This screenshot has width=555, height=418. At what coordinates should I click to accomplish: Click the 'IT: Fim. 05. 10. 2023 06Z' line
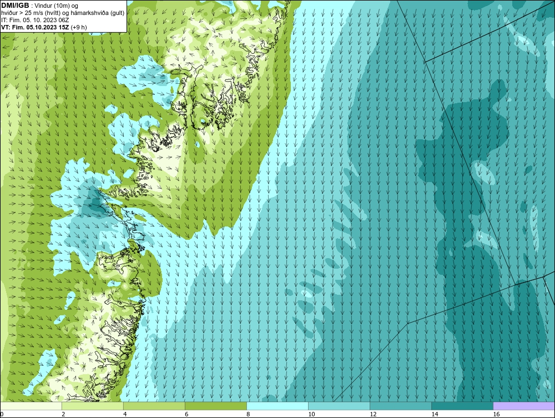tap(35, 20)
